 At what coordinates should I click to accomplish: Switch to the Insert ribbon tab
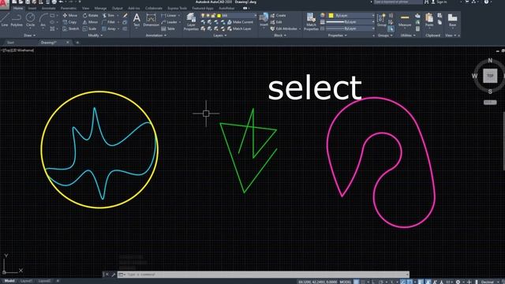(32, 8)
